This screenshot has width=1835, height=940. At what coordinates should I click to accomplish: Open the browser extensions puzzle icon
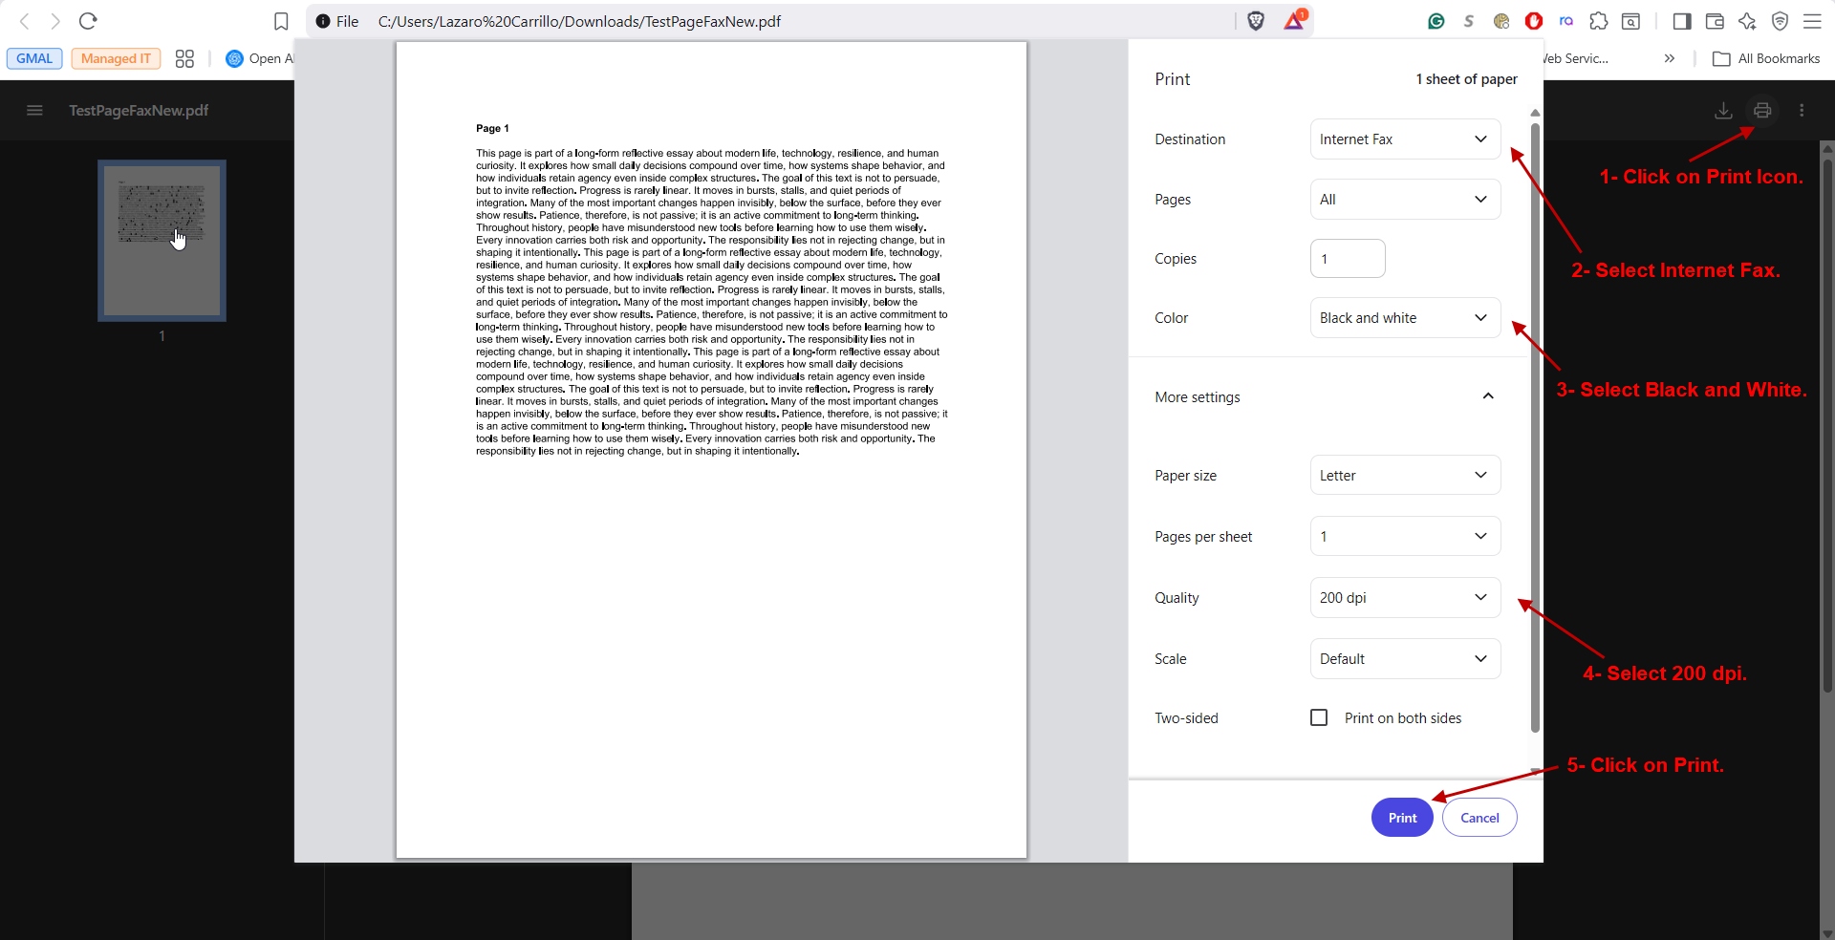click(1598, 21)
